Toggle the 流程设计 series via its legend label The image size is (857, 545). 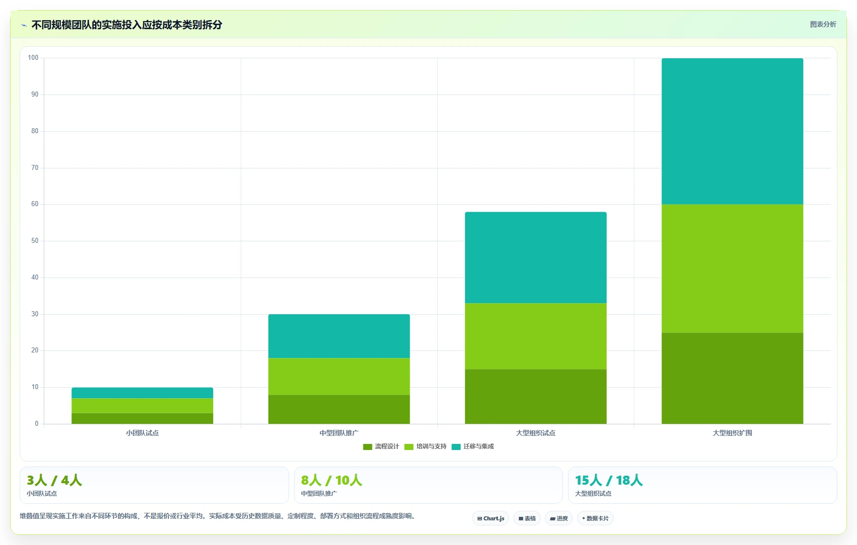point(387,446)
